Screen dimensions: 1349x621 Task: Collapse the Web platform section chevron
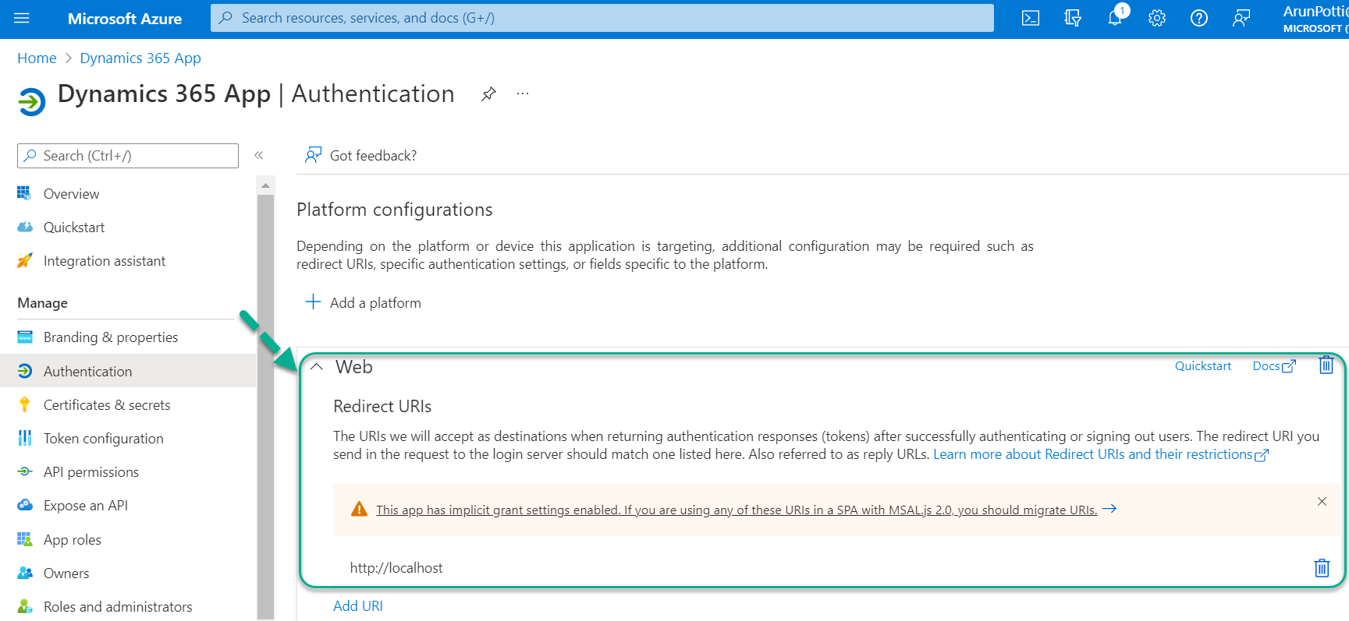pos(317,367)
